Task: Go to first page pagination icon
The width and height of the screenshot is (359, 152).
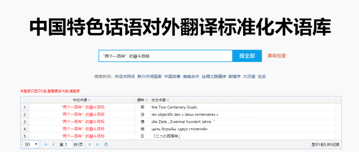Action: coord(46,144)
